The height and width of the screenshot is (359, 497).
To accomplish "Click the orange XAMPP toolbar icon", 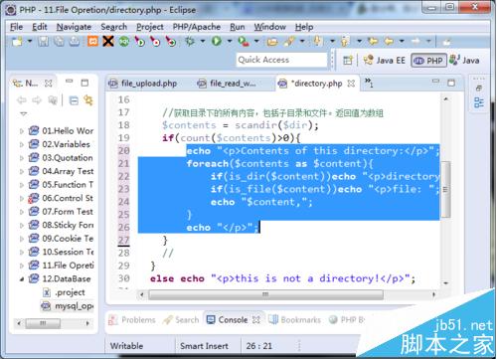I will (92, 42).
